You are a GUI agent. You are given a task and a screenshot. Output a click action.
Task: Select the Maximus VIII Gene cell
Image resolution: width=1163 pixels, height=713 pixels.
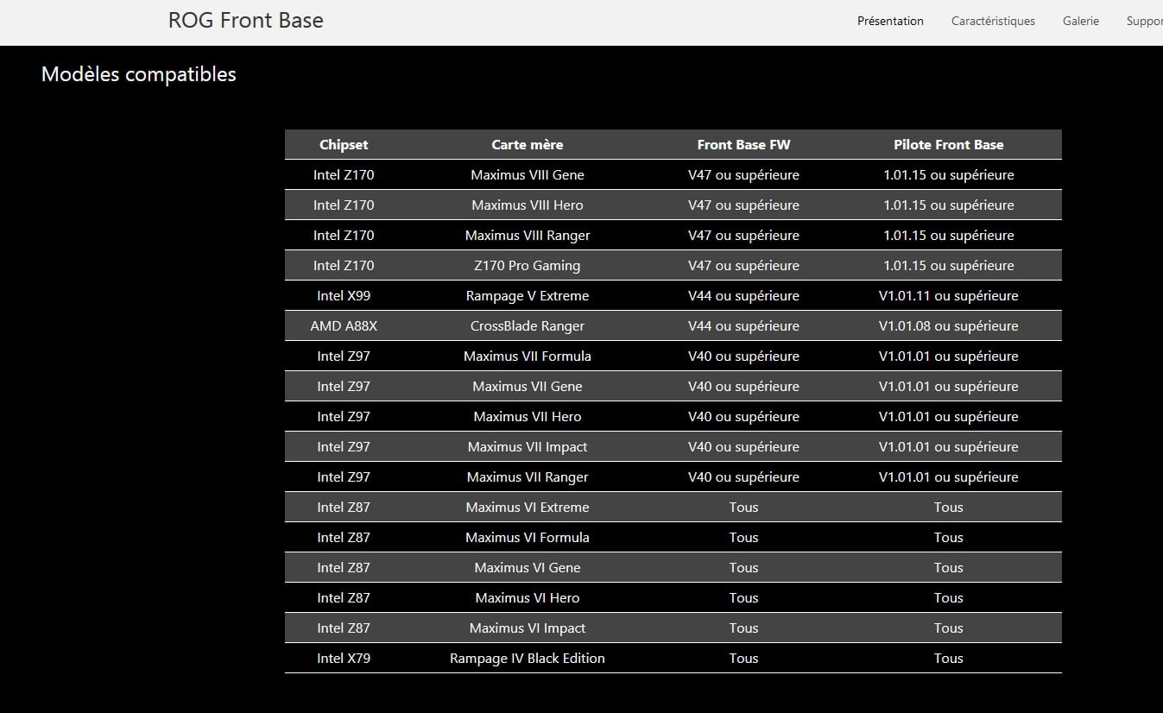[x=528, y=175]
